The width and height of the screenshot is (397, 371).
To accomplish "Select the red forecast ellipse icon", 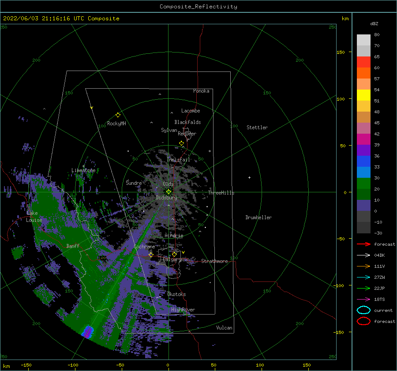I will (x=363, y=321).
